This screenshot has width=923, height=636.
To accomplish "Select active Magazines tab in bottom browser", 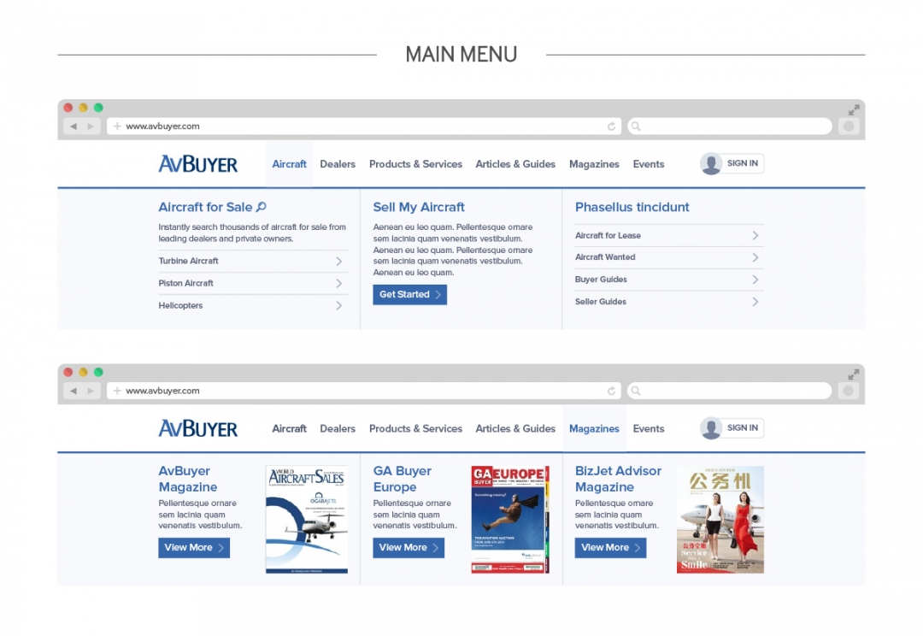I will point(594,429).
